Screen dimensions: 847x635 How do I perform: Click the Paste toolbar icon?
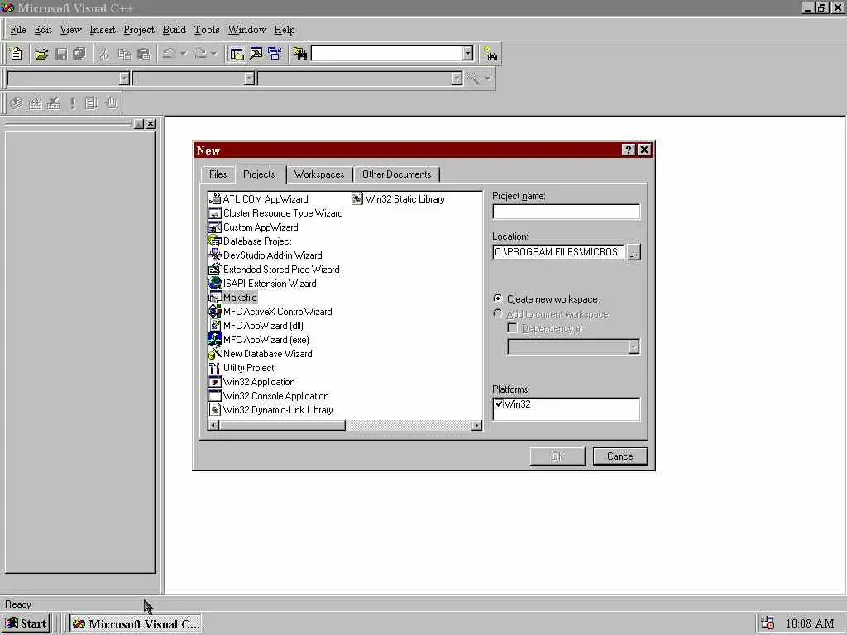tap(144, 54)
